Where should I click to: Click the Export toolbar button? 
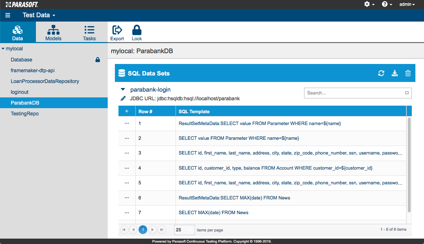coord(117,33)
